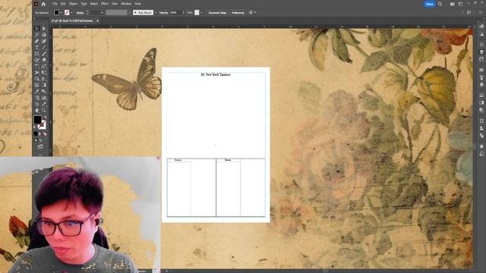486x273 pixels.
Task: Pick the Rotate tool
Action: (x=37, y=66)
